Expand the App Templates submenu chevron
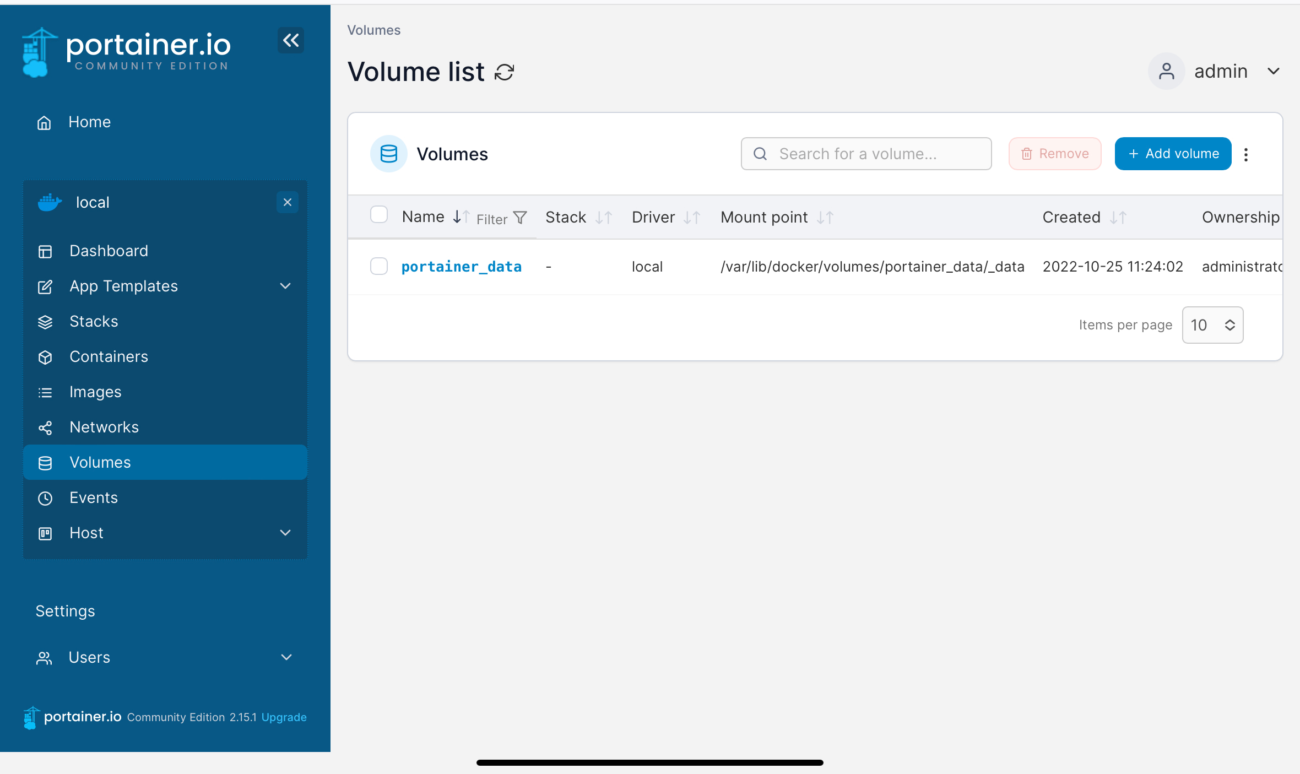Viewport: 1300px width, 774px height. (x=285, y=286)
